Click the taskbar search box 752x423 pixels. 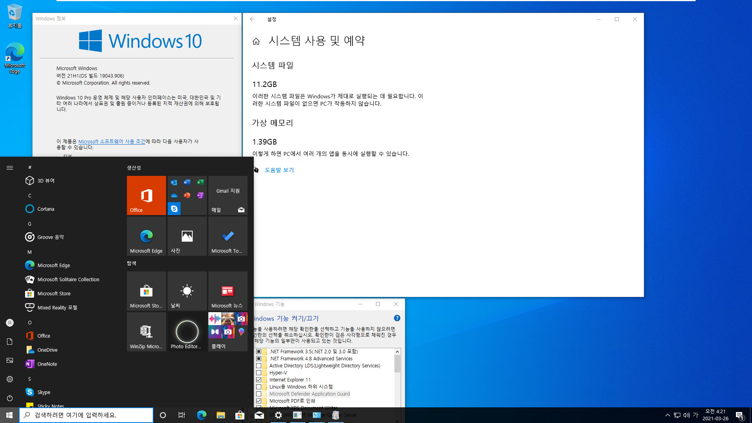tap(86, 415)
